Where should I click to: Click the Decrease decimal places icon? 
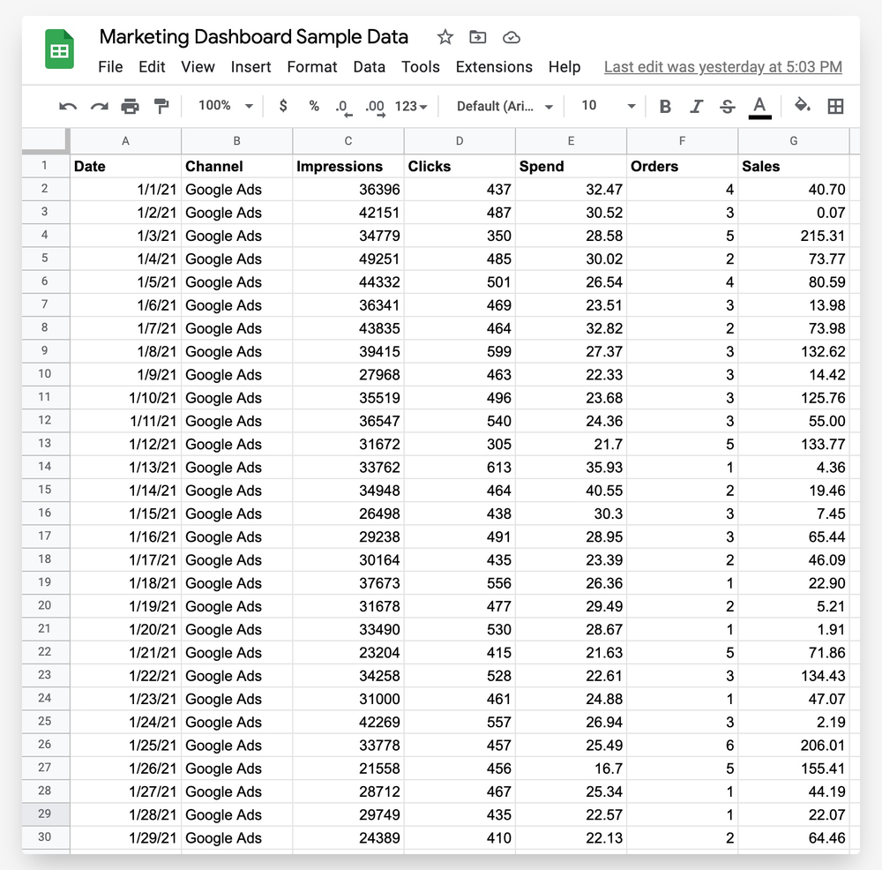point(342,106)
